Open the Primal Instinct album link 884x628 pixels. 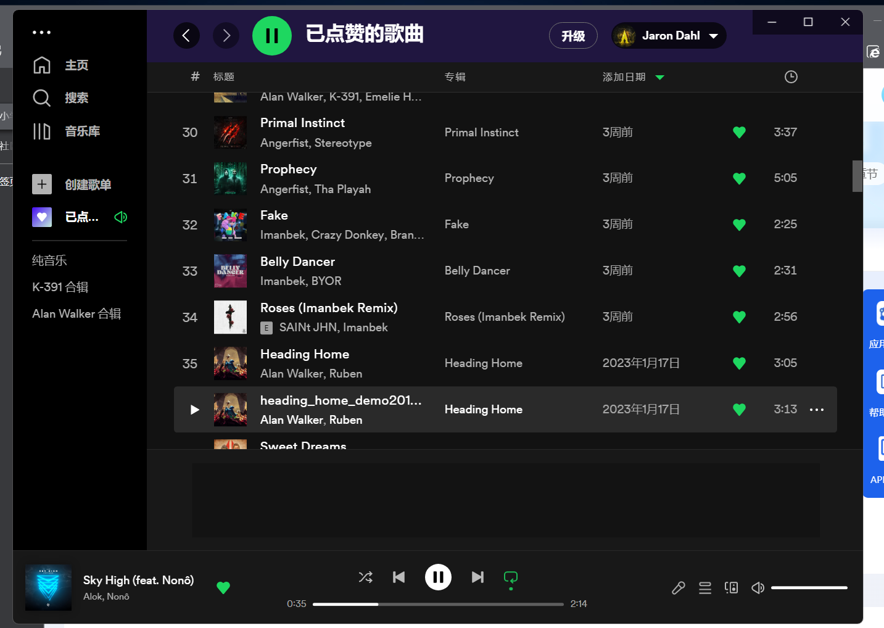(481, 132)
